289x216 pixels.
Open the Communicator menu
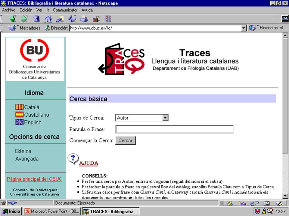click(x=65, y=10)
